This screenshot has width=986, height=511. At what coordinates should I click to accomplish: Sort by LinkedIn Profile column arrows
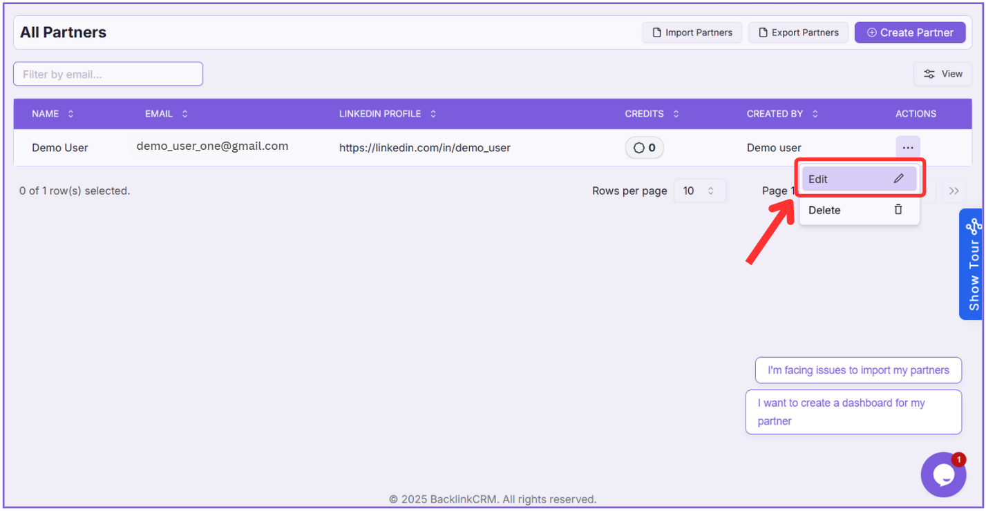pos(433,114)
